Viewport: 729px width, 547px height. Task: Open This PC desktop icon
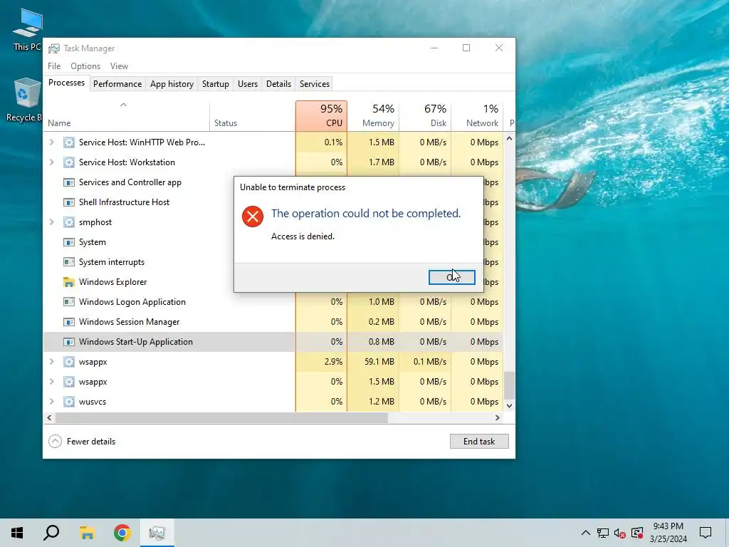[x=27, y=30]
